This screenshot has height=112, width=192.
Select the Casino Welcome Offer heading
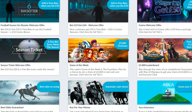150,25
